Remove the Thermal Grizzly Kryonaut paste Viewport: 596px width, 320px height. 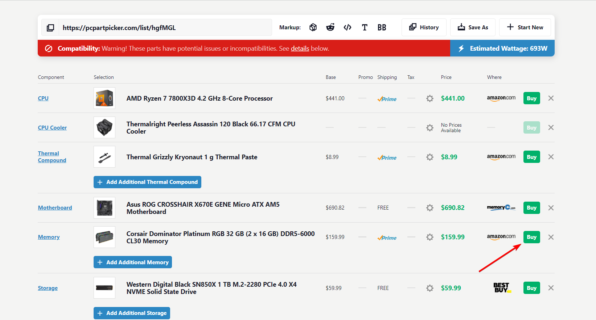click(x=551, y=157)
